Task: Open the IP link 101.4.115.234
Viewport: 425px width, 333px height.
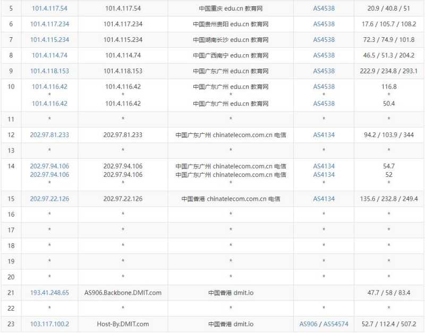Action: [50, 39]
